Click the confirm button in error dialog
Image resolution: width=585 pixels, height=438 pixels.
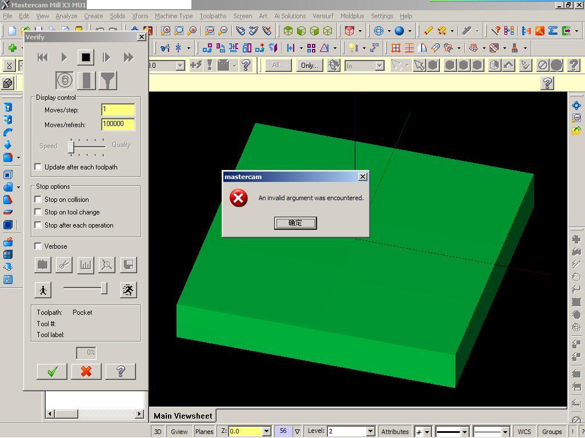point(295,223)
